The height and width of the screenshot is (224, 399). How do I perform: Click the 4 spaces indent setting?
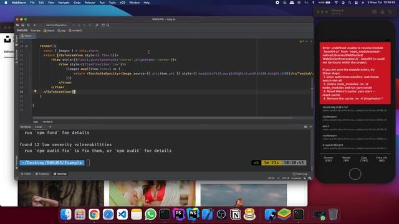click(x=296, y=178)
